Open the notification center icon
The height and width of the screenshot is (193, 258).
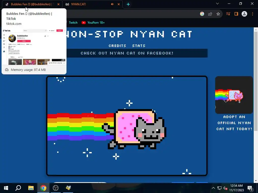[250, 188]
